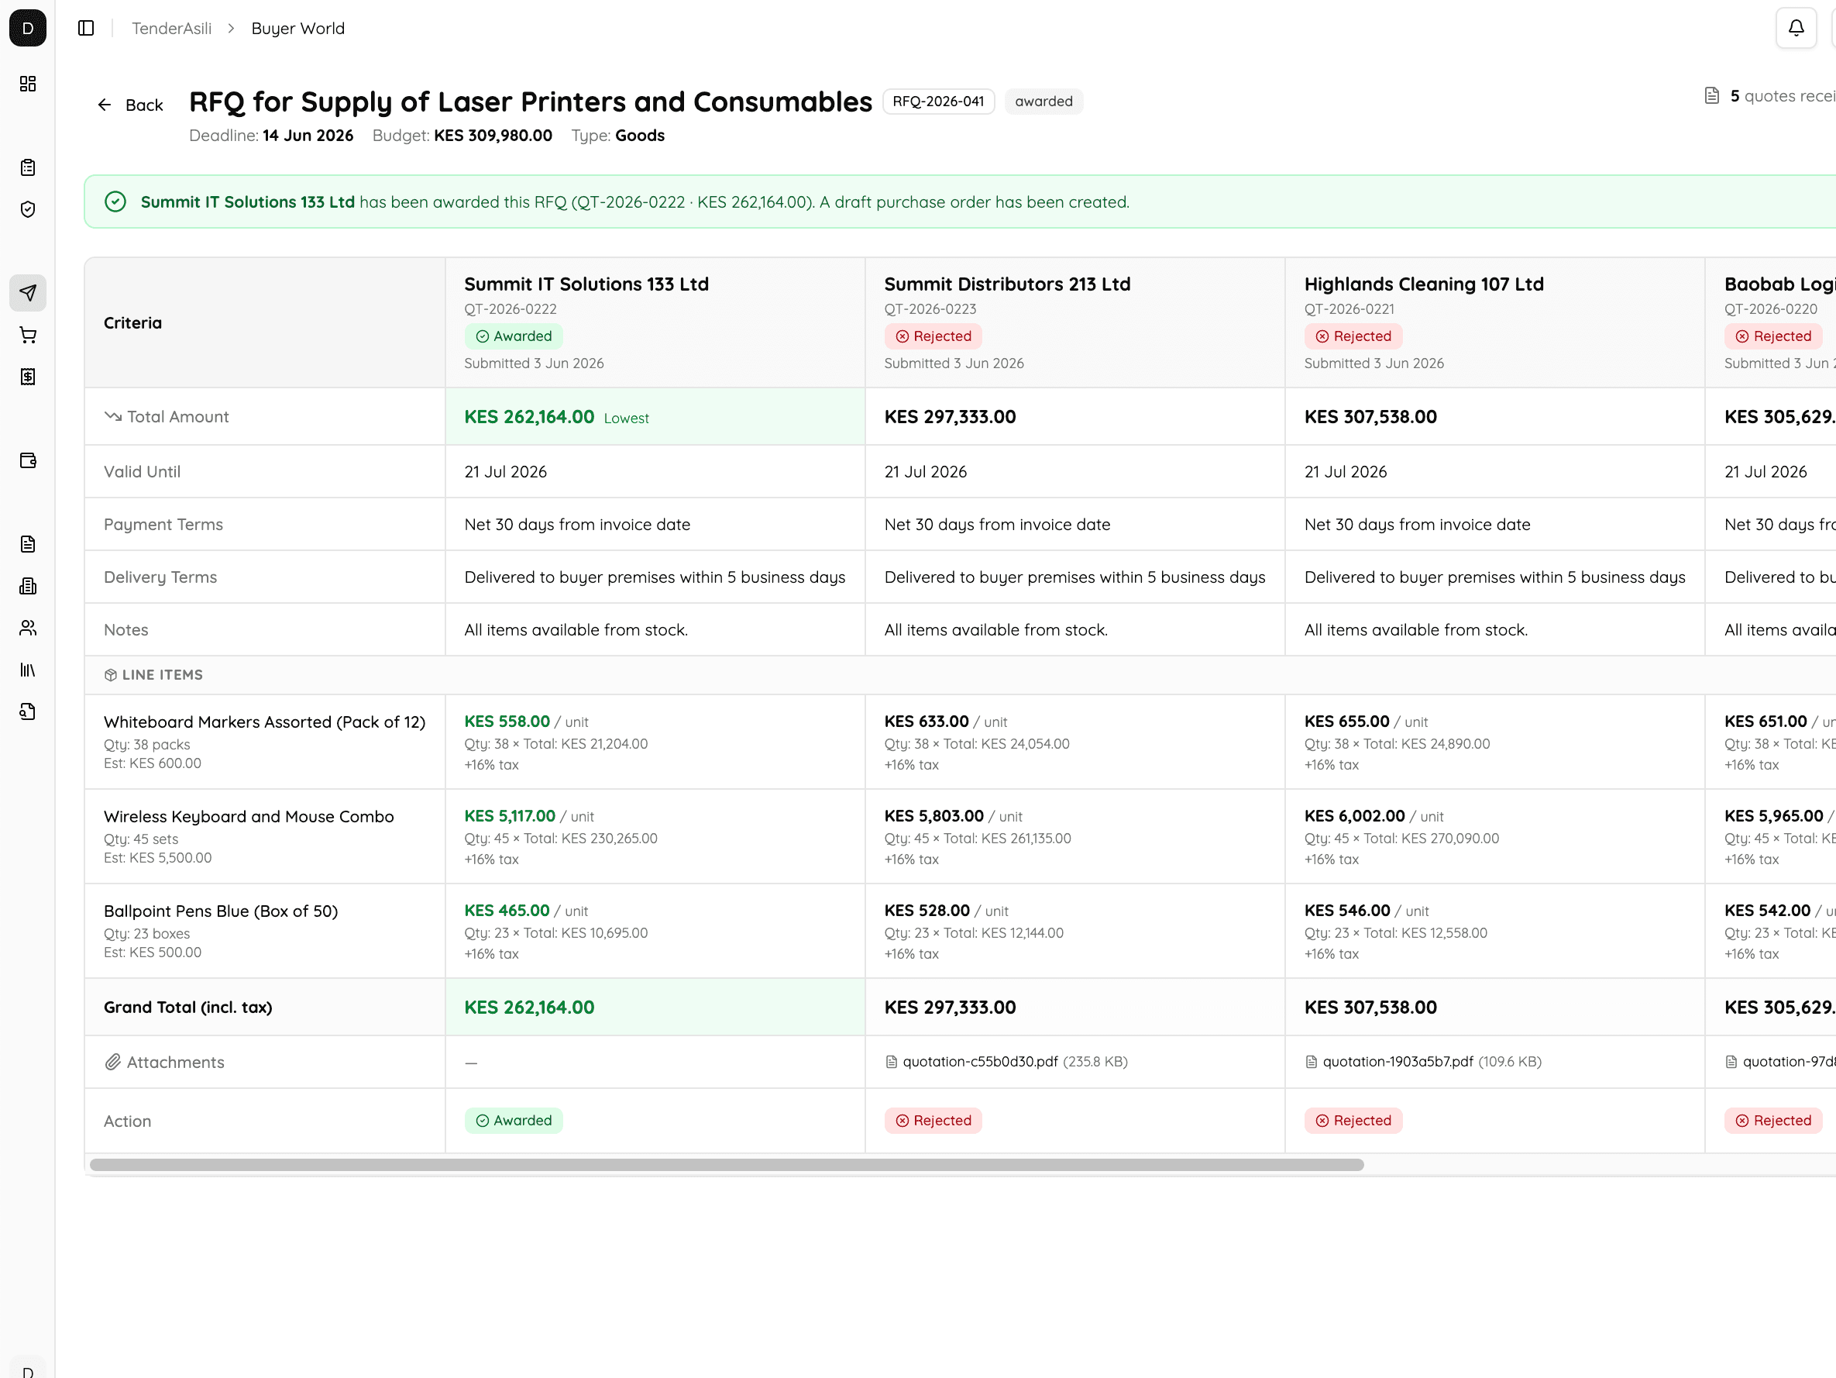Open the users sidebar icon
This screenshot has height=1378, width=1836.
pos(27,628)
